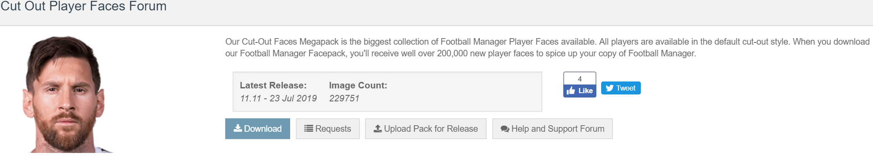873x156 pixels.
Task: Click the image count value 229751
Action: (344, 98)
